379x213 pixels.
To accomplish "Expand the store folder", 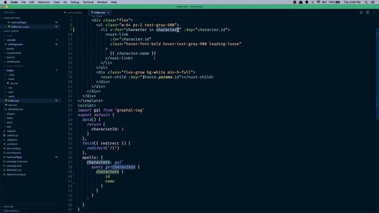I will [9, 122].
